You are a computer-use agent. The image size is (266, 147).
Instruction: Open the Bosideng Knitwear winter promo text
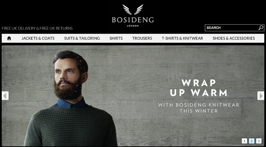198,108
